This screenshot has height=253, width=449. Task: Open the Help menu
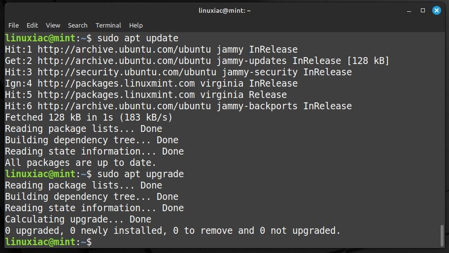[x=136, y=26]
